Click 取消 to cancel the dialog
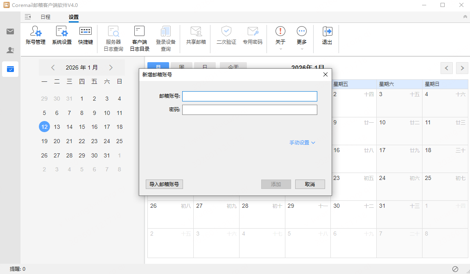 pyautogui.click(x=310, y=184)
